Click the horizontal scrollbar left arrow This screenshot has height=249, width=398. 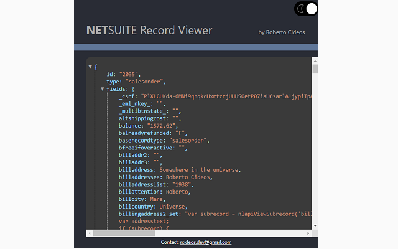90,233
